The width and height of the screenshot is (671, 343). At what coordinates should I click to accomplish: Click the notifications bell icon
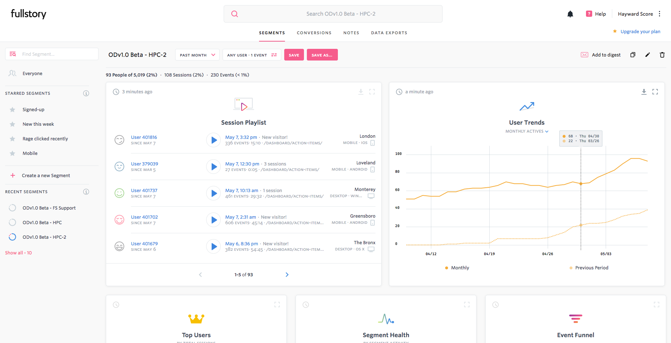pos(570,14)
